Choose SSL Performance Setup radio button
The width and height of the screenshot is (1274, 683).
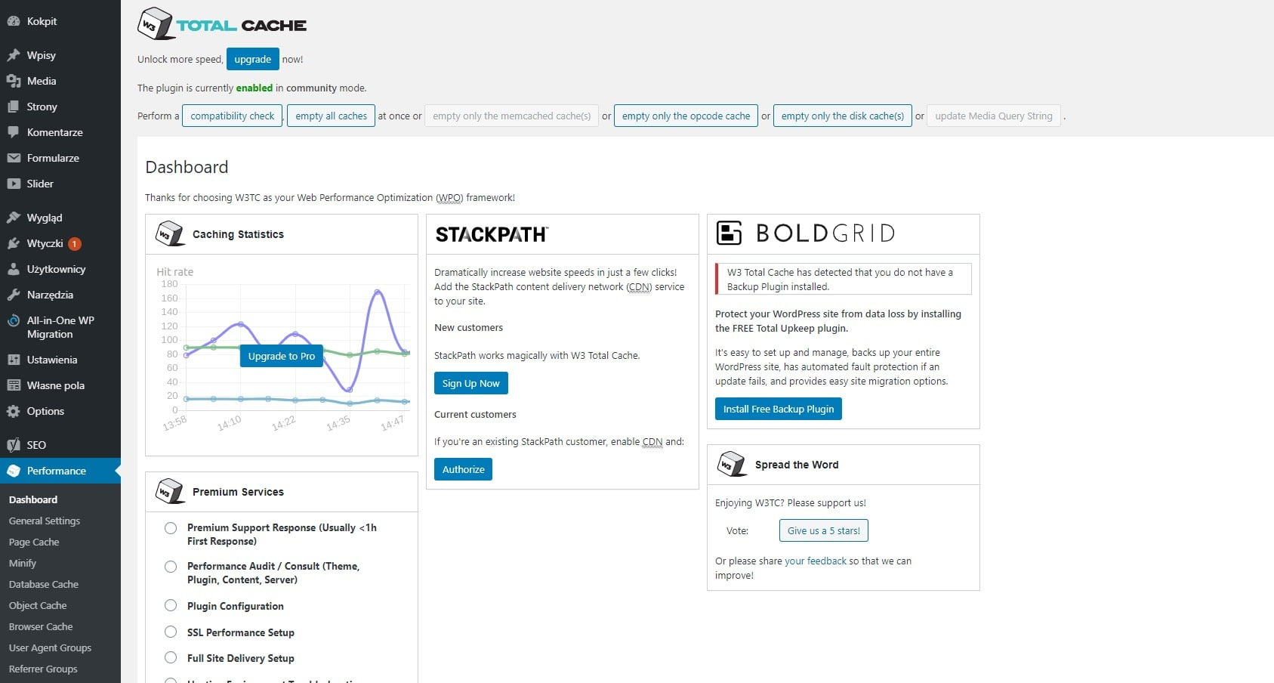[x=171, y=632]
